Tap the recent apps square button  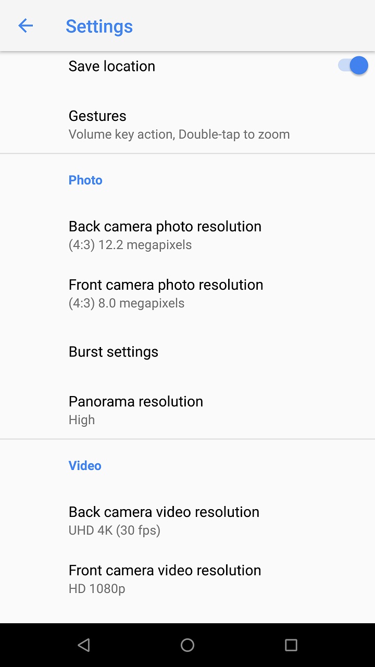click(x=291, y=645)
